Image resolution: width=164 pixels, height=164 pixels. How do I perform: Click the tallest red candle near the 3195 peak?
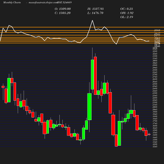[x=95, y=76]
